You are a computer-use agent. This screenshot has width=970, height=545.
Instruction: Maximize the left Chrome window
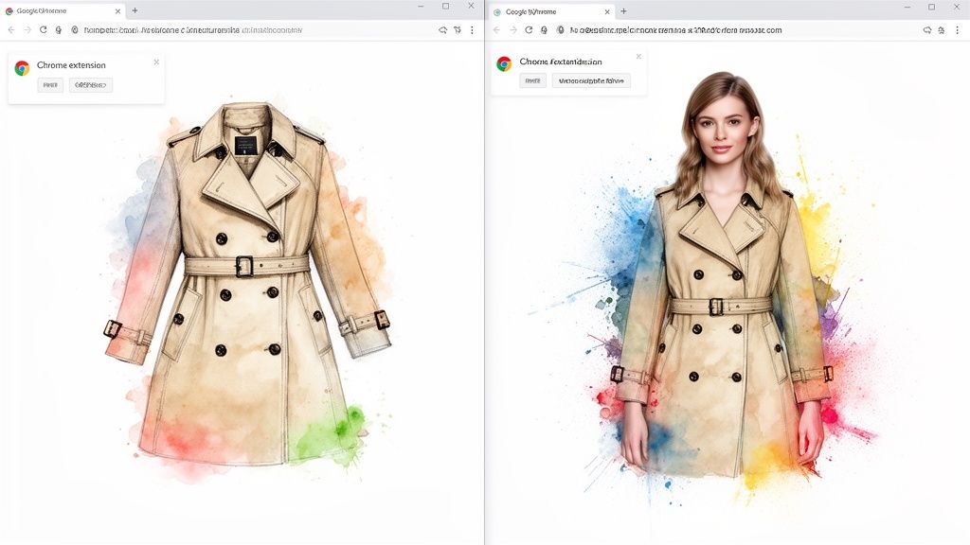(x=445, y=7)
